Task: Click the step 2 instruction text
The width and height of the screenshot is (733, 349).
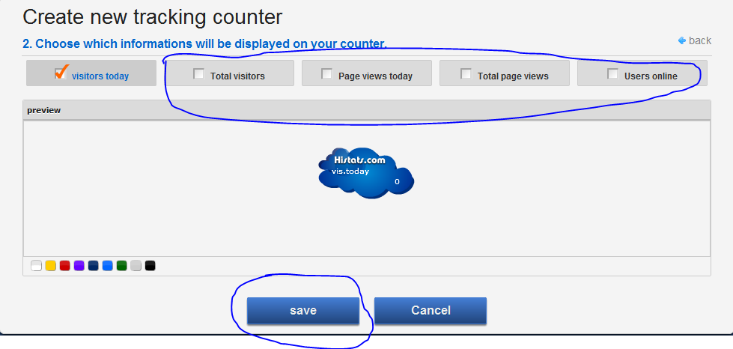Action: [x=204, y=43]
